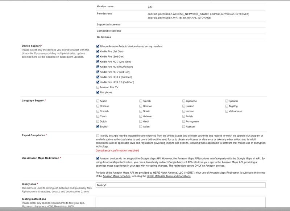290x211 pixels.
Task: Open HERE Materials Terms and Conditions link
Action: tap(169, 176)
